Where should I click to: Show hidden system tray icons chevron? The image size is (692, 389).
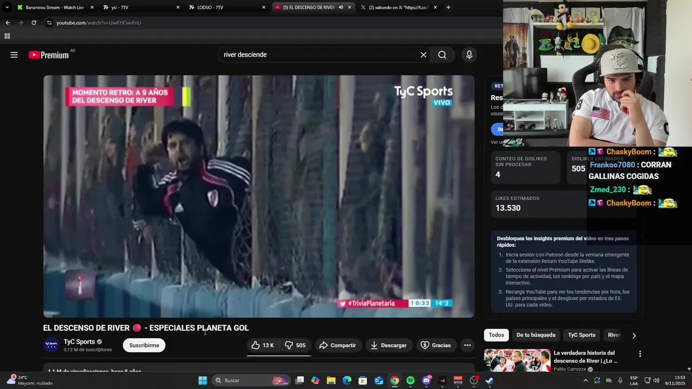click(585, 380)
